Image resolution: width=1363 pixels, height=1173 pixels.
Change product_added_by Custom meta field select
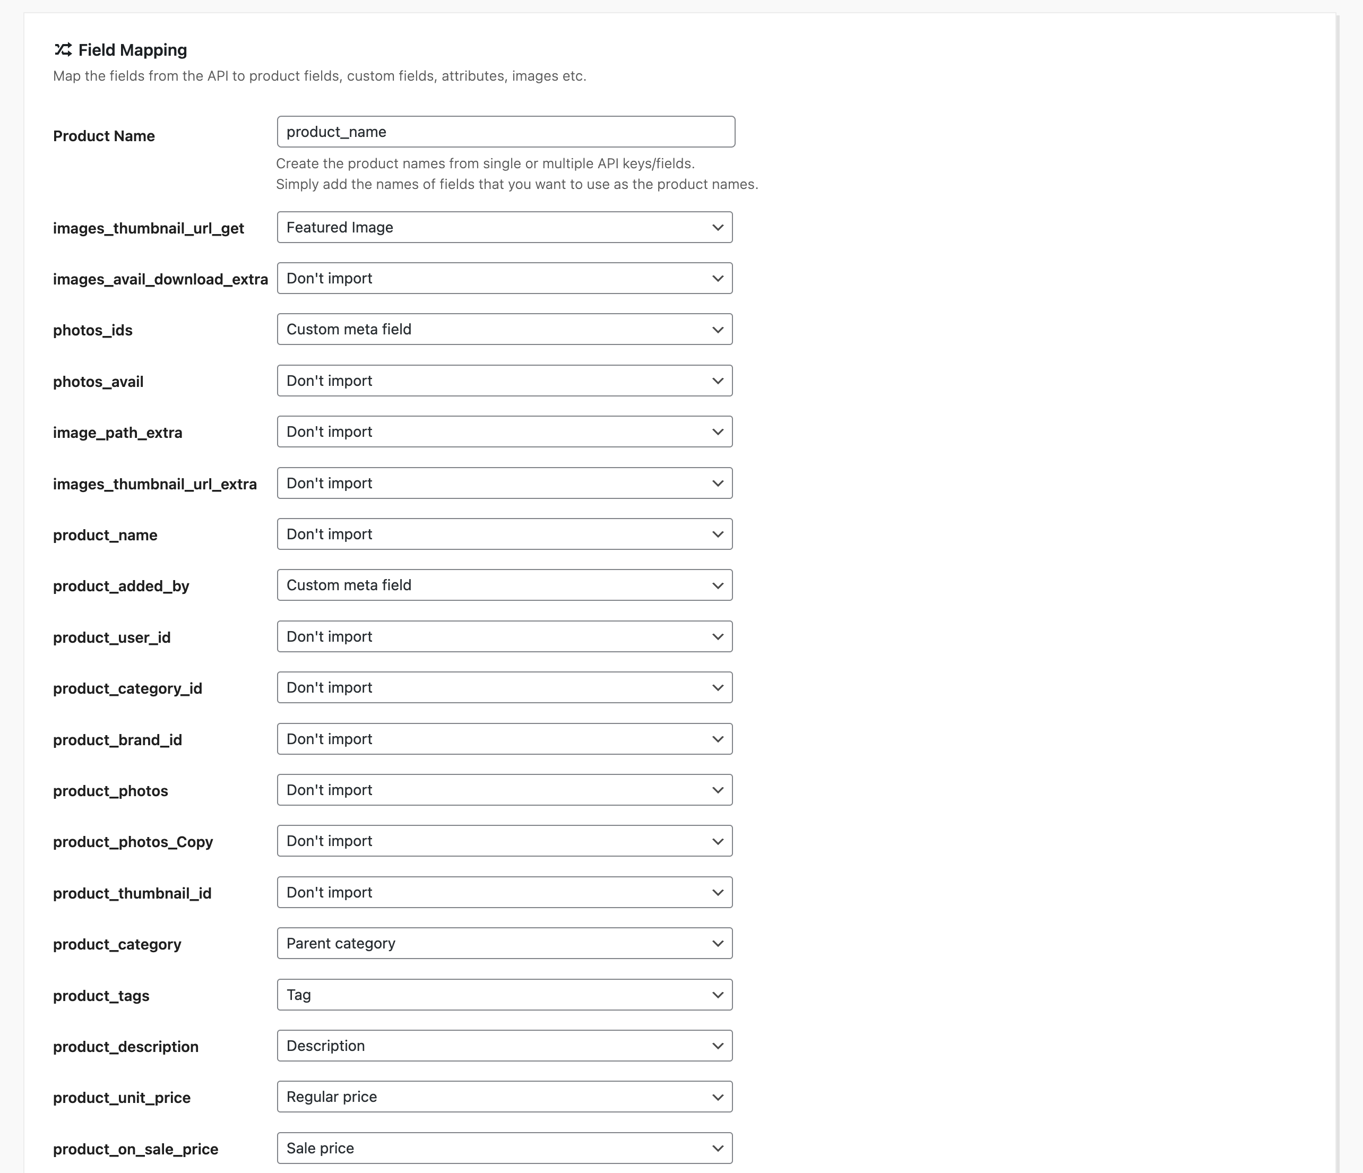(505, 585)
